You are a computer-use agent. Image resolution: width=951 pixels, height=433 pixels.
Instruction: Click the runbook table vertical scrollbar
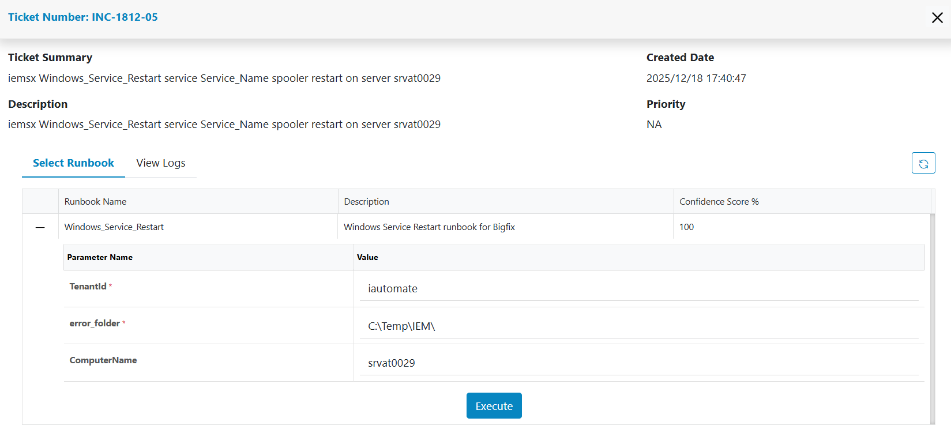coord(933,317)
